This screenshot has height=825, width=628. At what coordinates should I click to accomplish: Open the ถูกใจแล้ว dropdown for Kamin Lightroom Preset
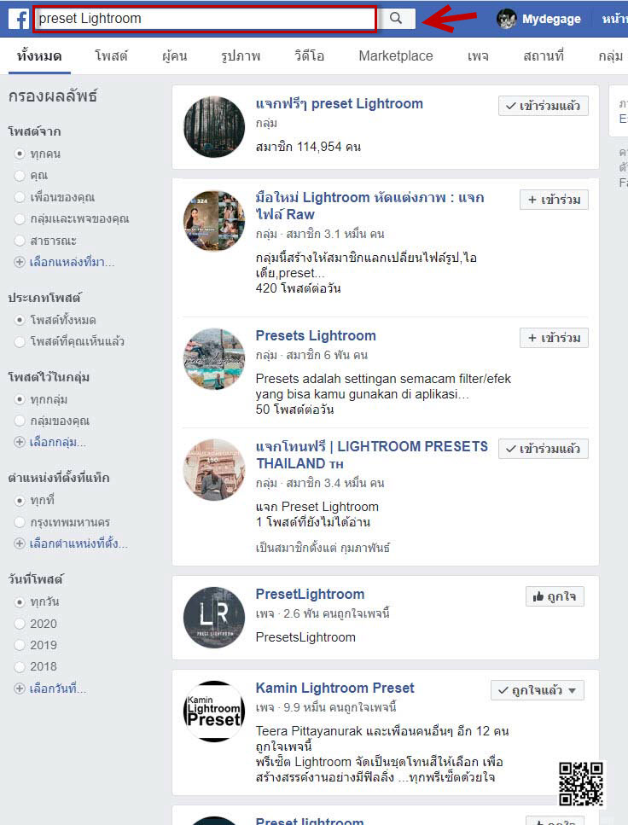pos(538,690)
